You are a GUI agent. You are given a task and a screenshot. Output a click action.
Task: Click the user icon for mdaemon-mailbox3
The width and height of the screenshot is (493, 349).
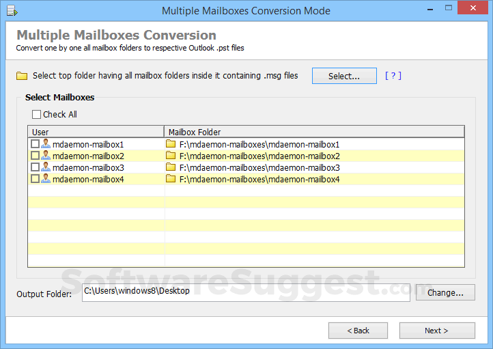tap(46, 167)
